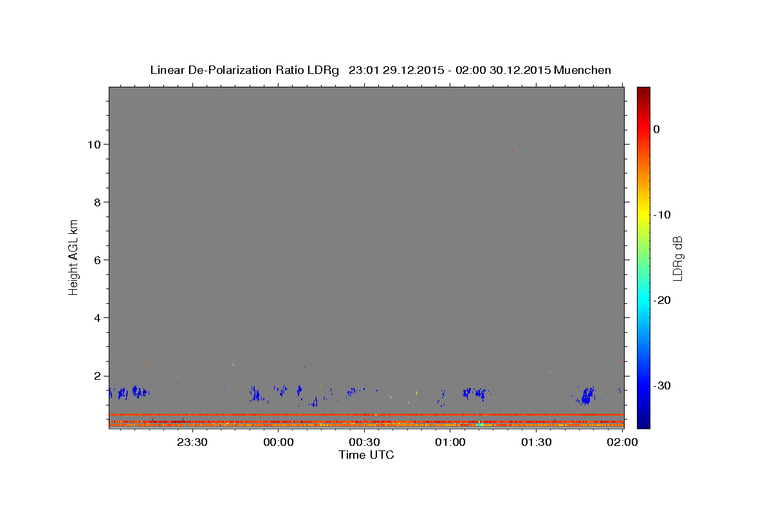Click the "LDRg dB" colorbar label

click(x=677, y=258)
